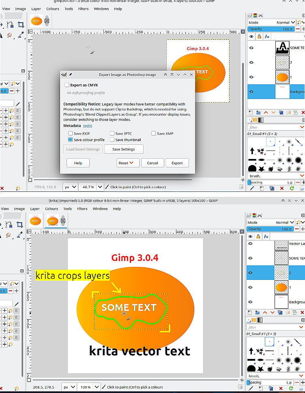Open the Image menu in the lower window
The image size is (305, 393).
[x=19, y=209]
